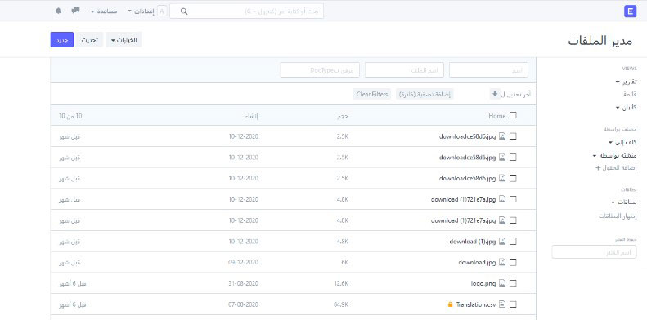Expand the كانبان kanban dropdown
This screenshot has width=647, height=320.
(x=626, y=108)
